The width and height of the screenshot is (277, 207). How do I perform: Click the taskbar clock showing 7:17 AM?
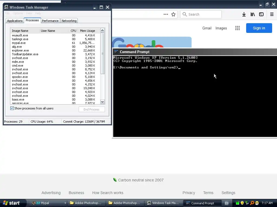coord(267,203)
